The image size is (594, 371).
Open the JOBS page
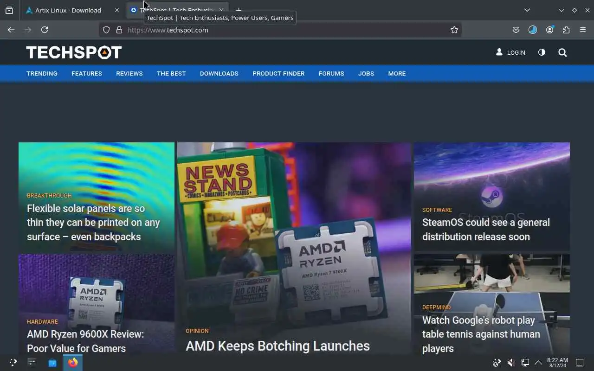(366, 73)
